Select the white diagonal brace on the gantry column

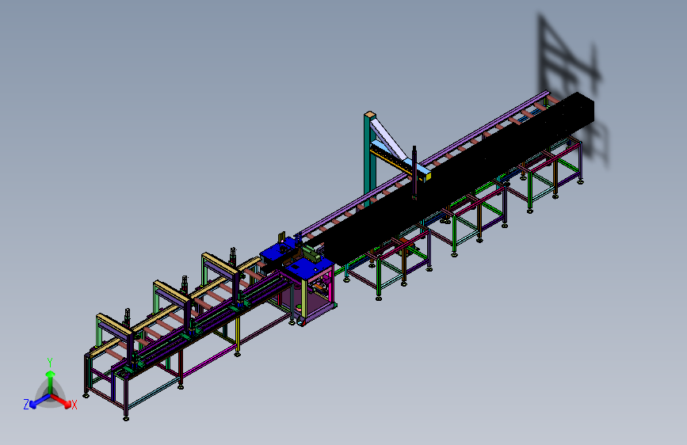(389, 140)
